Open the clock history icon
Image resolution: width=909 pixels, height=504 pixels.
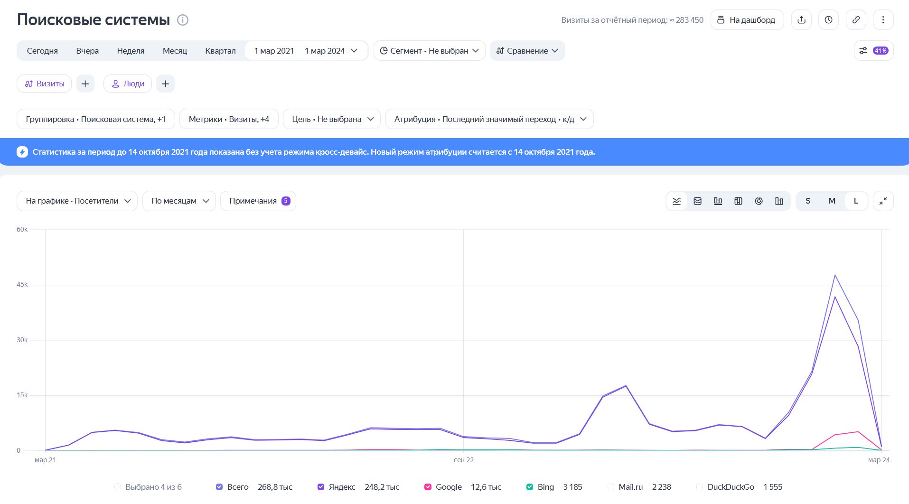[x=828, y=20]
